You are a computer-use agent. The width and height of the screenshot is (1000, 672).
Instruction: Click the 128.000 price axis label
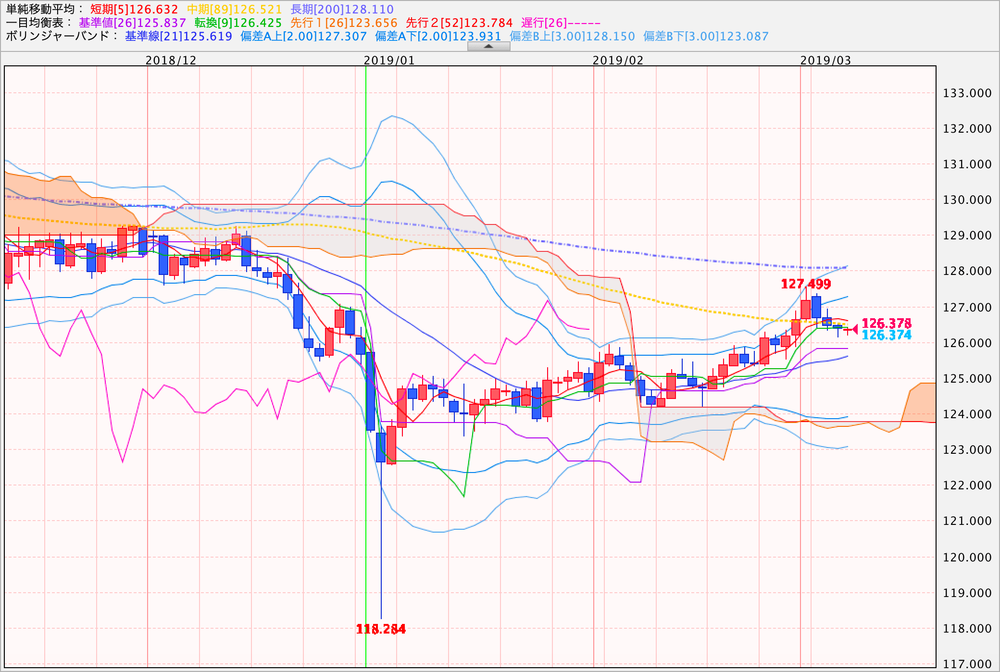coord(967,271)
